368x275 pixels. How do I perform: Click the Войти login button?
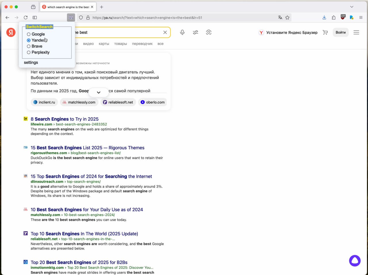(341, 32)
